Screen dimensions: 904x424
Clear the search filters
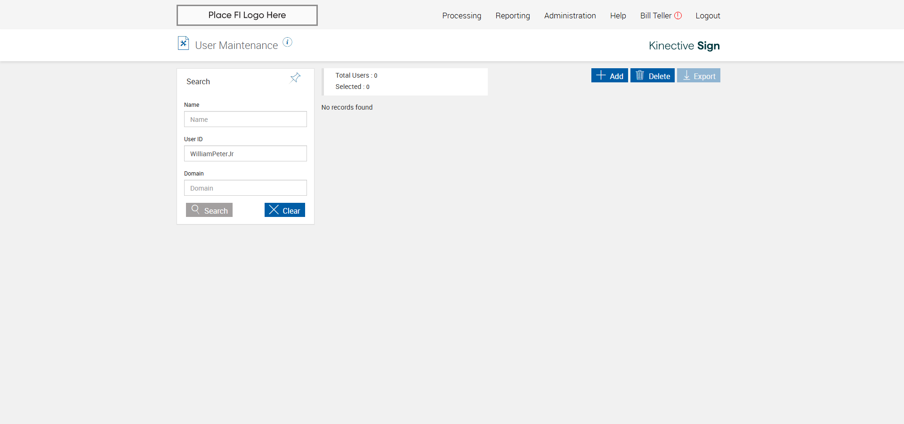coord(285,210)
